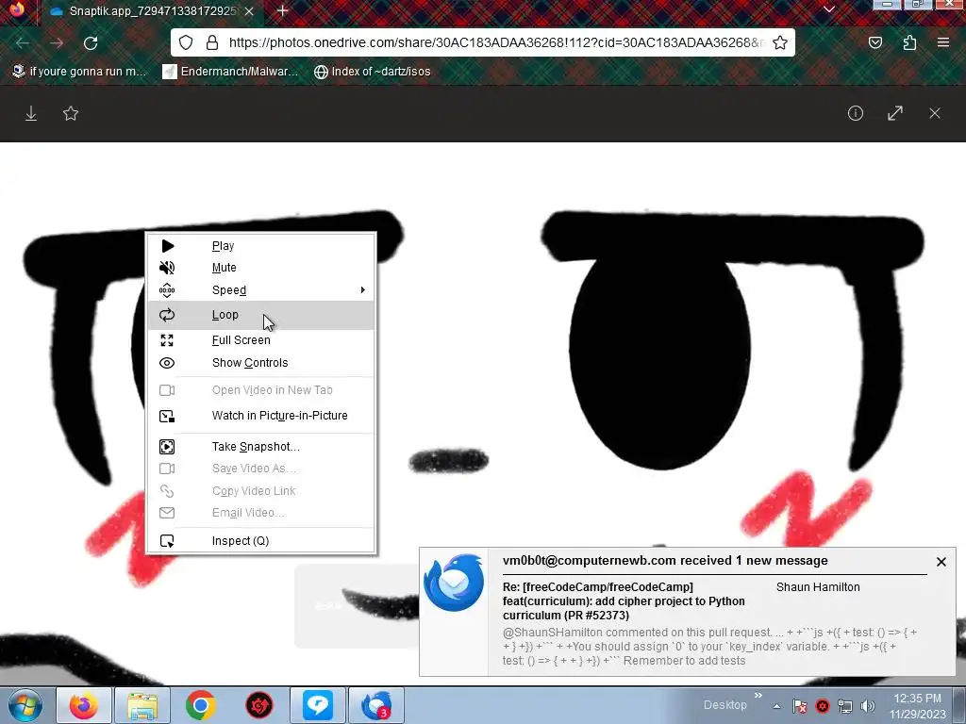Click the notification message preview text
This screenshot has height=724, width=966.
click(709, 647)
